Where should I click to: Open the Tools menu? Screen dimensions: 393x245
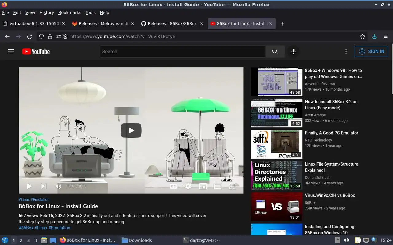tap(91, 13)
